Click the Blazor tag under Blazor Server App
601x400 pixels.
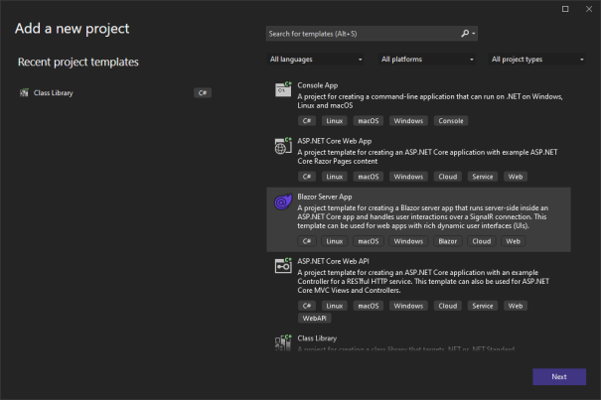tap(448, 241)
